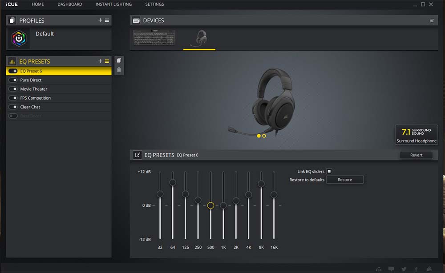
Task: Add a new EQ preset with plus icon
Action: (100, 61)
